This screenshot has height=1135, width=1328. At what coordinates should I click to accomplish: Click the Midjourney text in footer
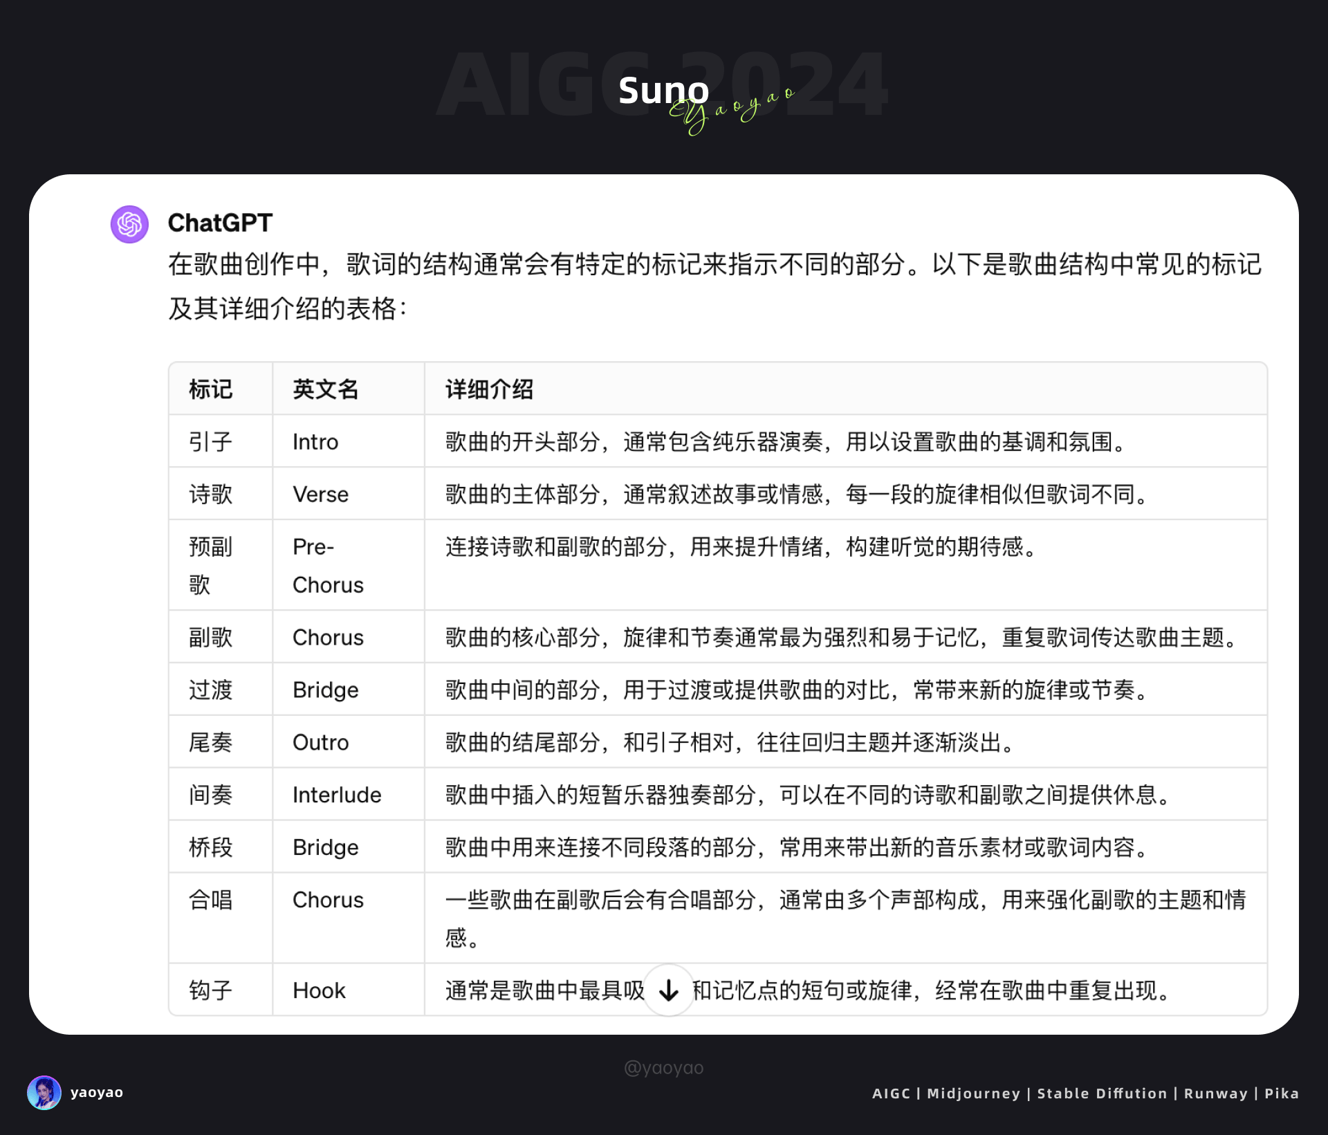pos(973,1094)
